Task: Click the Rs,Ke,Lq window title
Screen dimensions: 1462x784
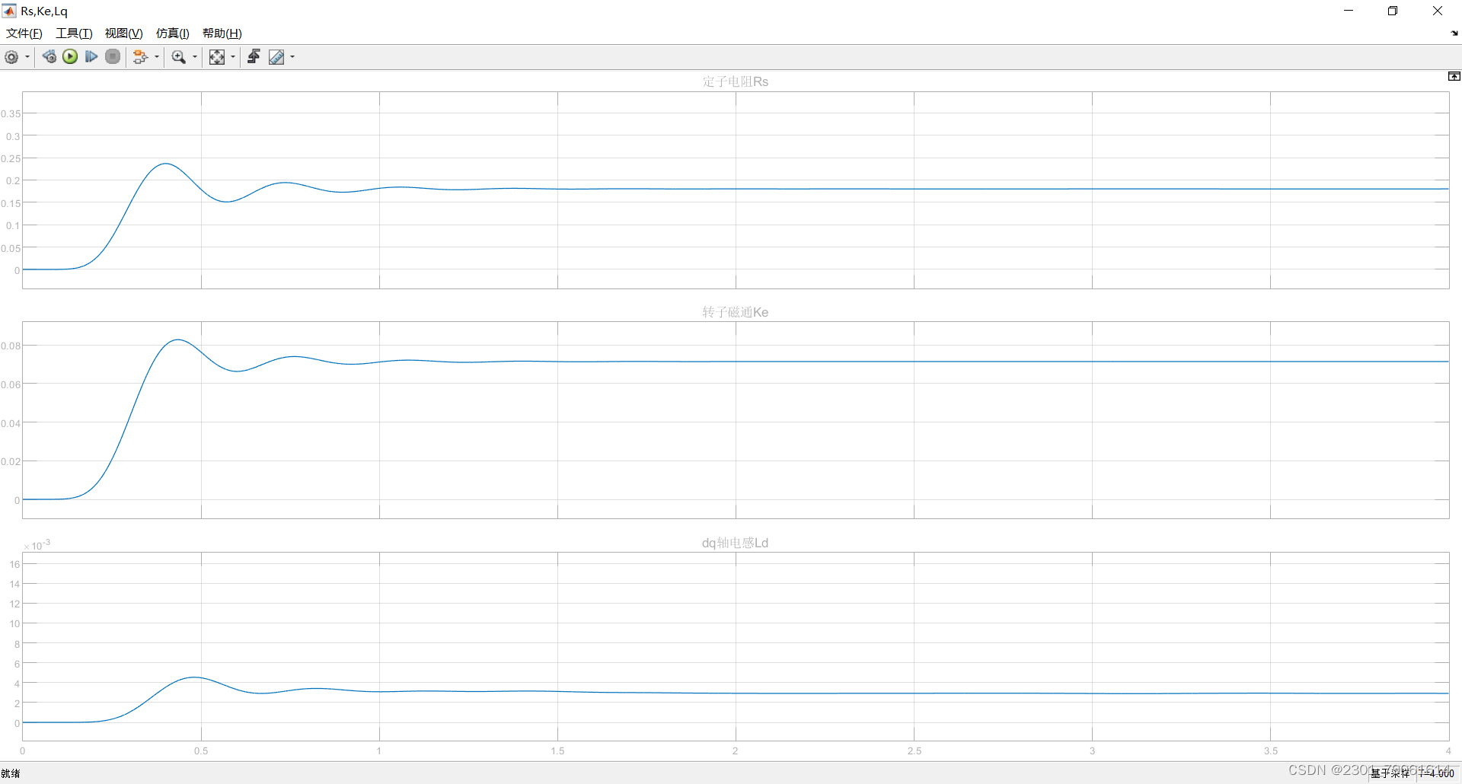Action: pyautogui.click(x=44, y=11)
